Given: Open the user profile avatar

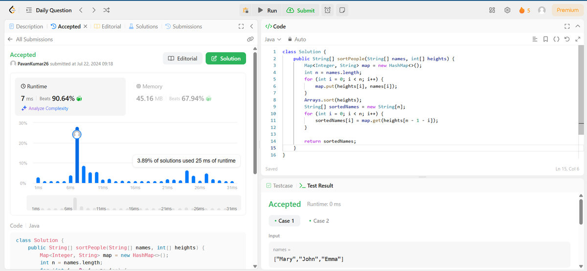Looking at the screenshot, I should [542, 10].
